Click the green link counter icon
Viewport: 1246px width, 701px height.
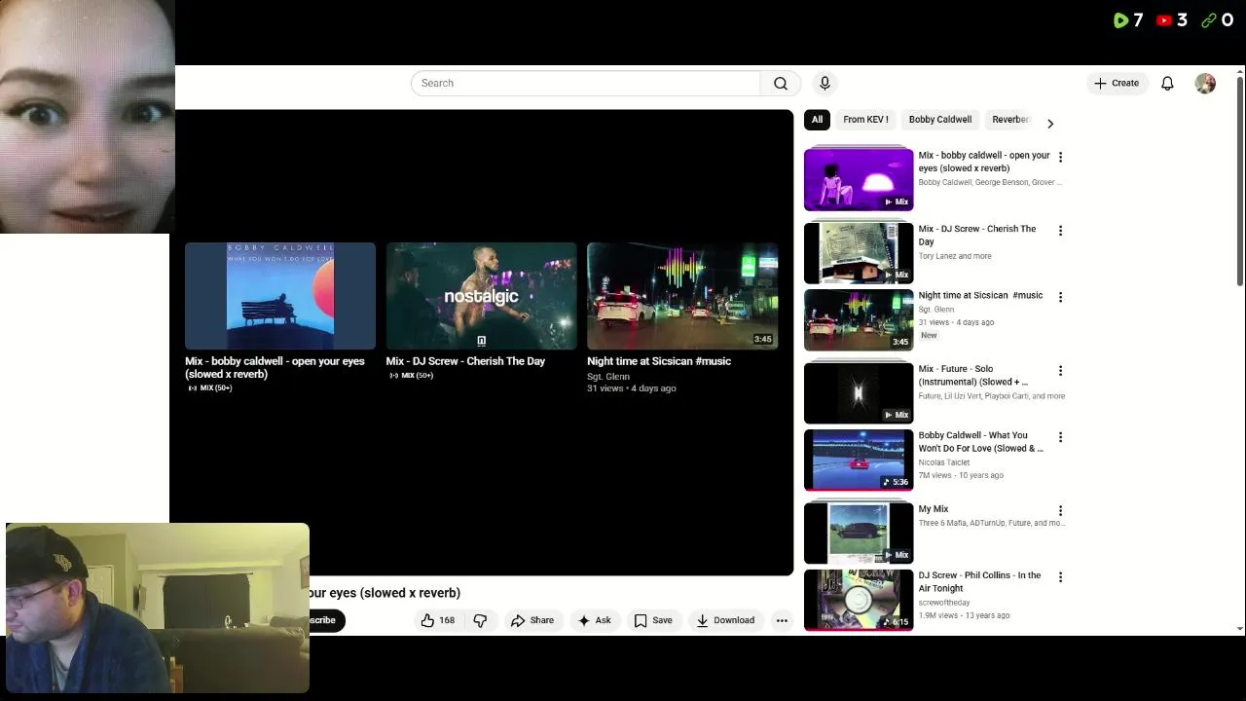pyautogui.click(x=1209, y=20)
